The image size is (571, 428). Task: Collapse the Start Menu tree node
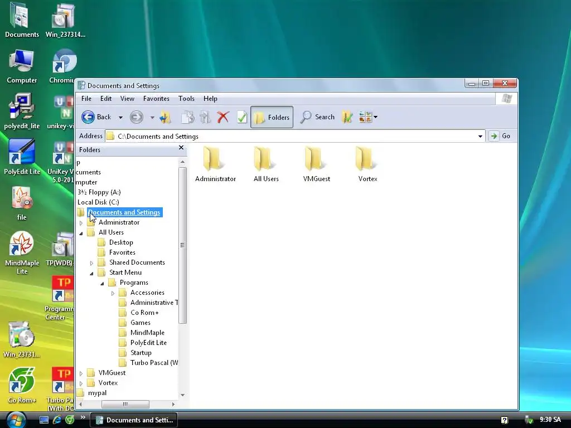92,273
